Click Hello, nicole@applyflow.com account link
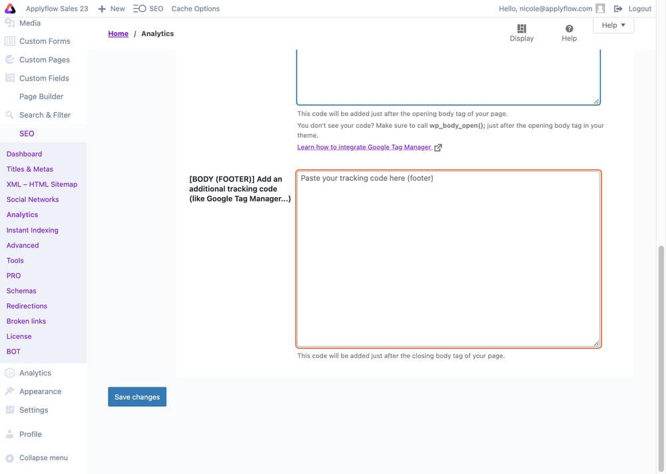The height and width of the screenshot is (474, 666). [545, 9]
